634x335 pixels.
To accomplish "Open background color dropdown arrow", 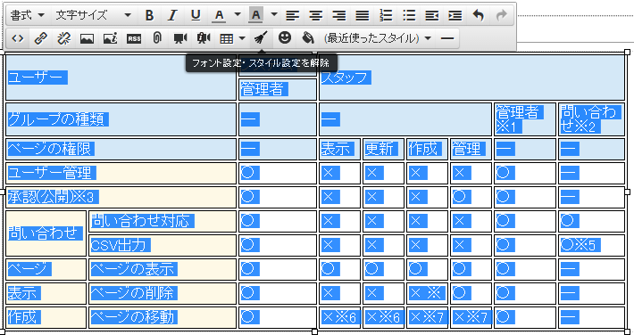I will coord(274,15).
